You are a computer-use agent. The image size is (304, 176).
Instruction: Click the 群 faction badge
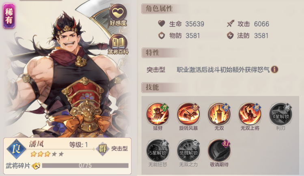click(103, 149)
